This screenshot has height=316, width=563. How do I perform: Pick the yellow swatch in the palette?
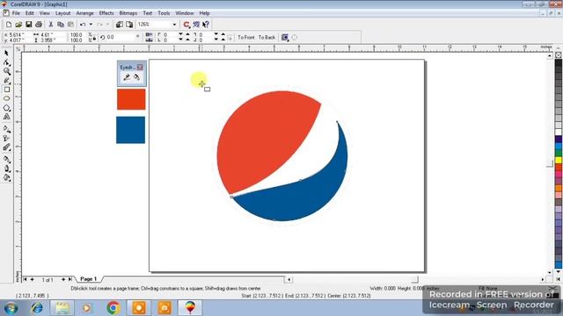(559, 160)
